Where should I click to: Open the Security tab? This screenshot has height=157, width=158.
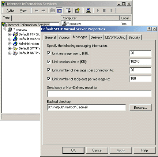click(134, 37)
